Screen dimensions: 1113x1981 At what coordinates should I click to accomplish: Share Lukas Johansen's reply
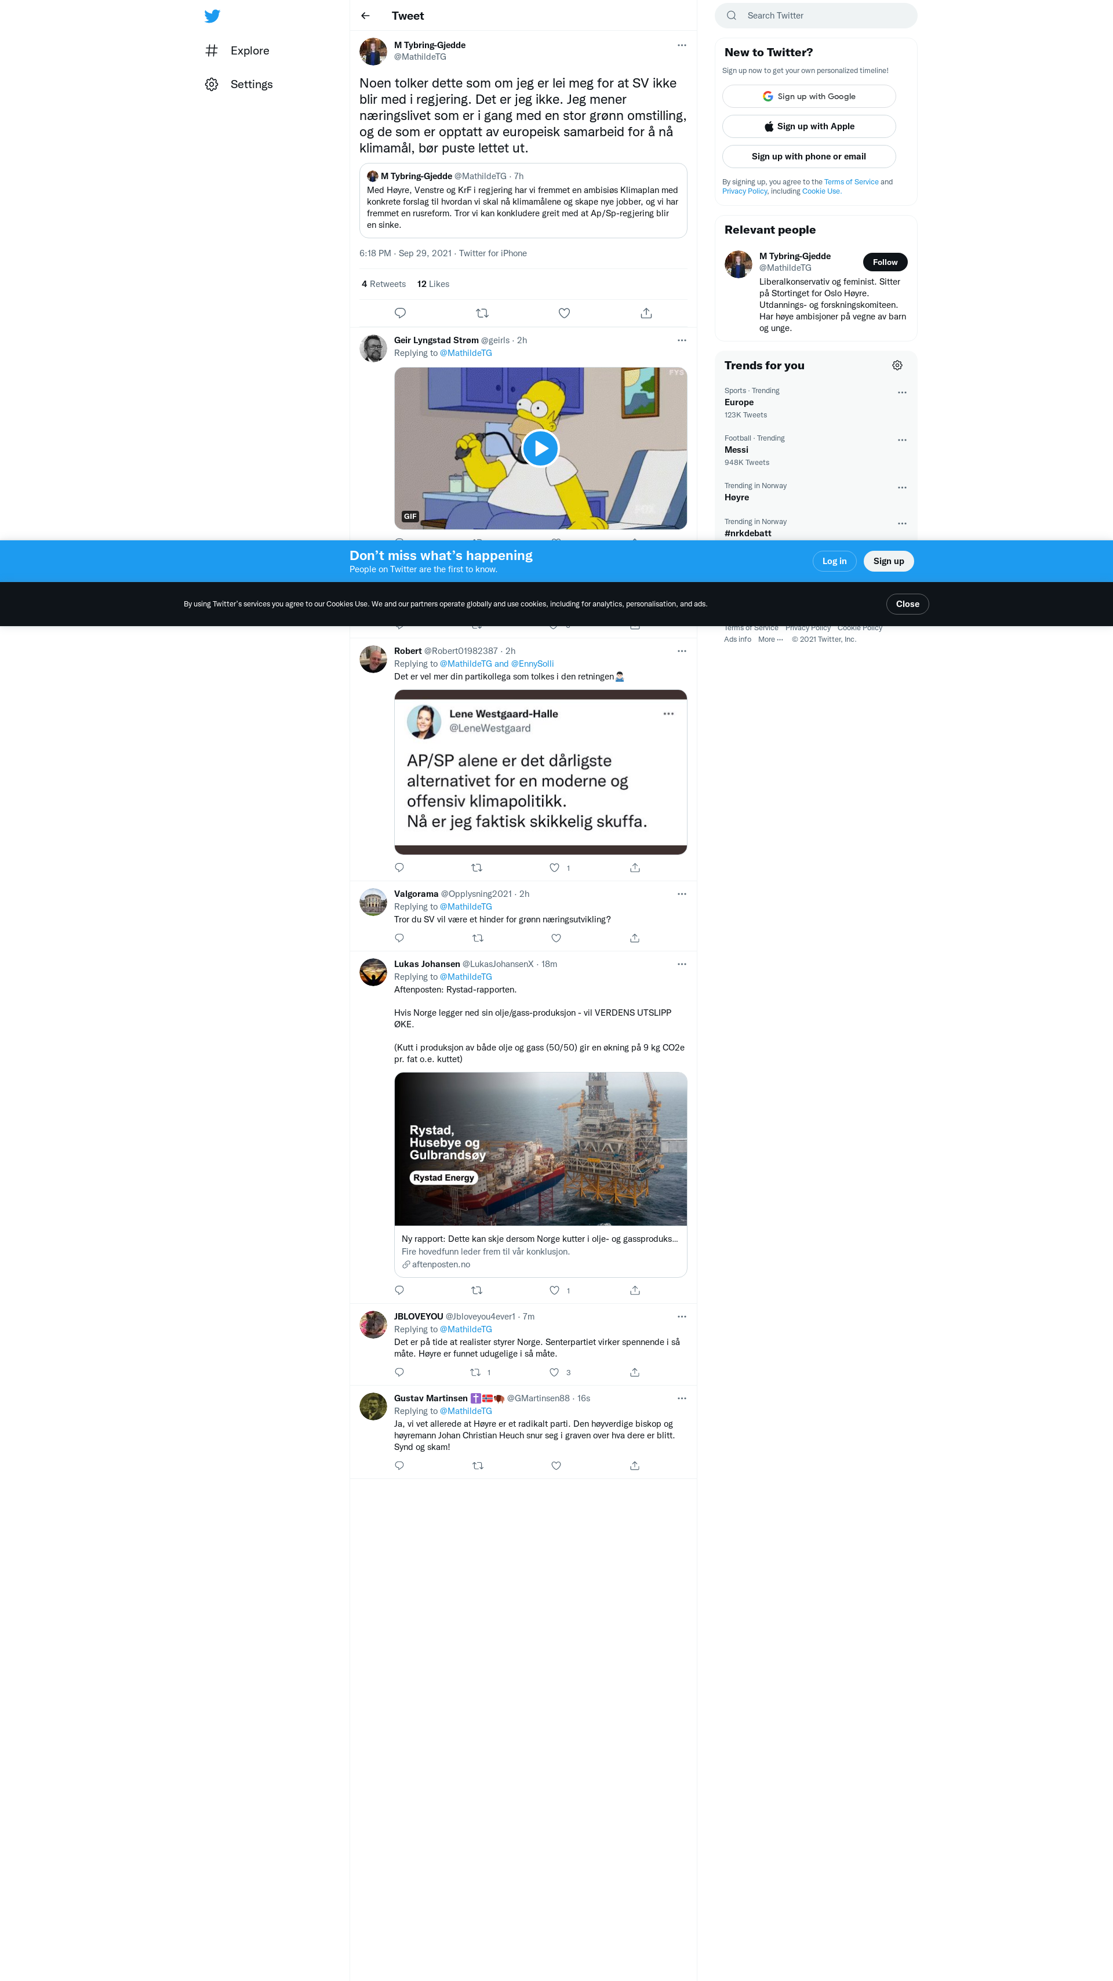tap(635, 1291)
